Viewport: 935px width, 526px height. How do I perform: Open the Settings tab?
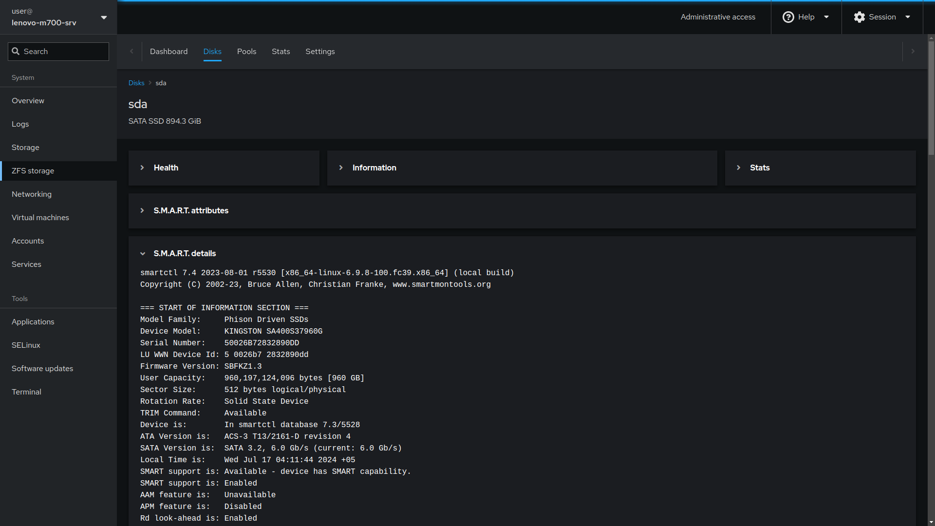[320, 52]
